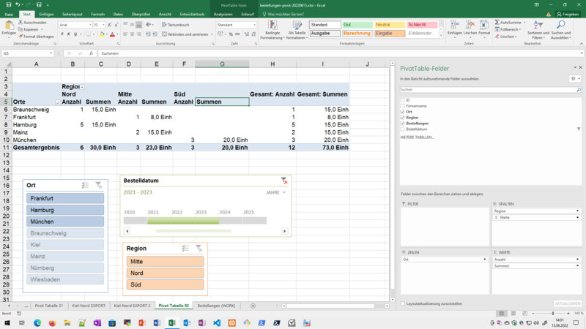Clear filter in Ort slicer

99,186
